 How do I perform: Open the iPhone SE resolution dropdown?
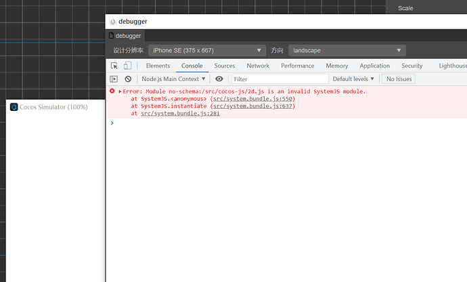point(207,51)
